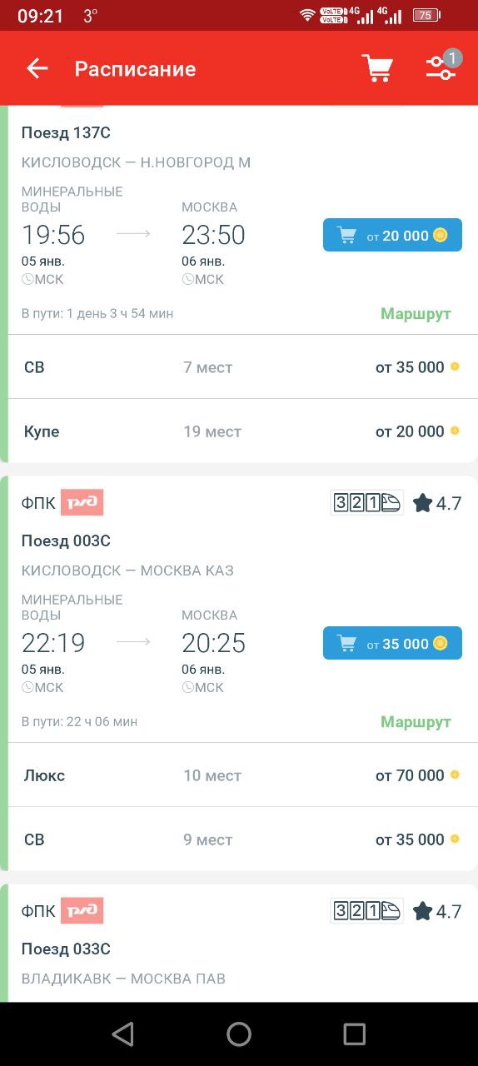Buy train 003С ticket from 35 000
Viewport: 478px width, 1066px height.
[x=392, y=644]
